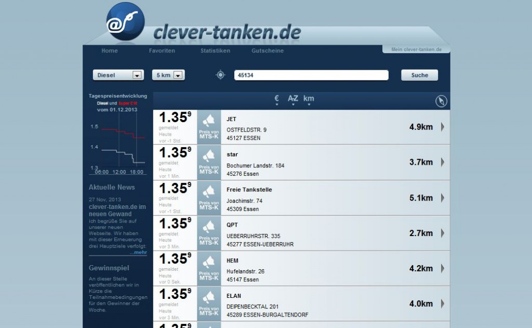Open the Statistiken menu
Viewport: 532px width, 328px height.
coord(215,50)
